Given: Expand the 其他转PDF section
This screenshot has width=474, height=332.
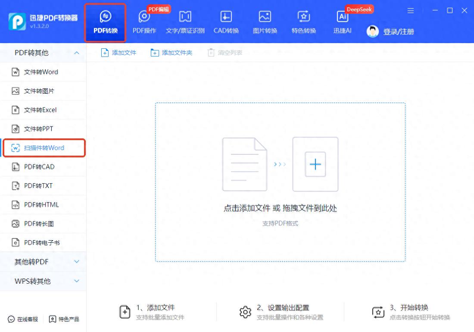Looking at the screenshot, I should pyautogui.click(x=77, y=262).
